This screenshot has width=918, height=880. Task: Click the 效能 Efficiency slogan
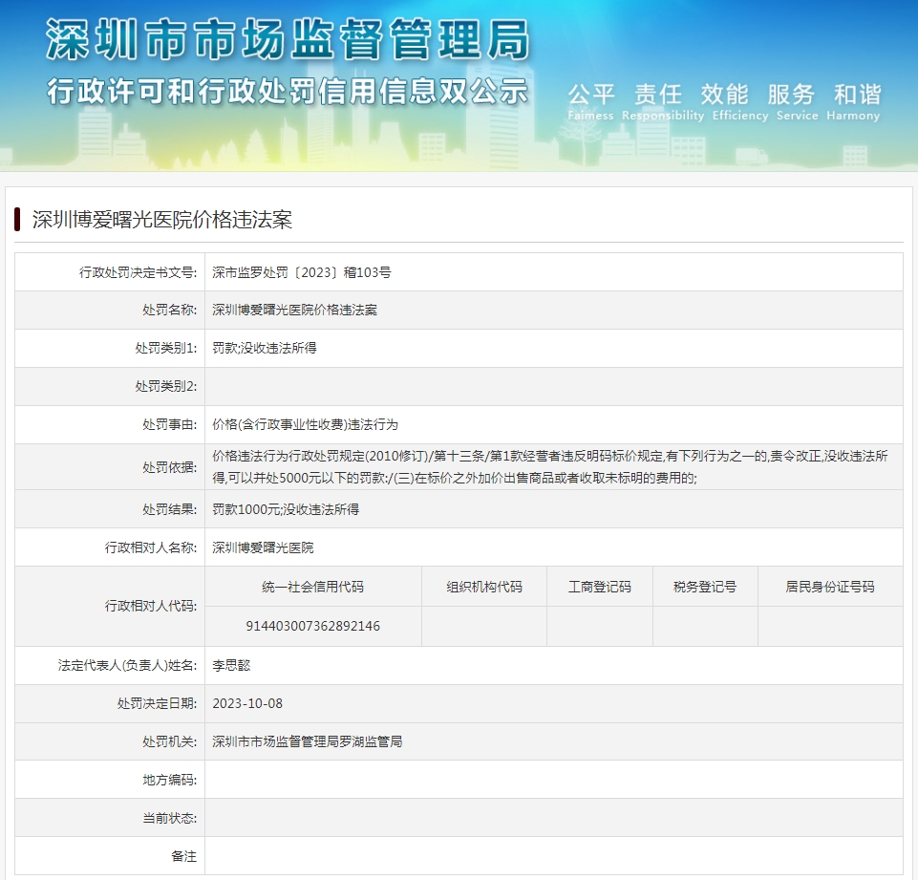(x=740, y=102)
